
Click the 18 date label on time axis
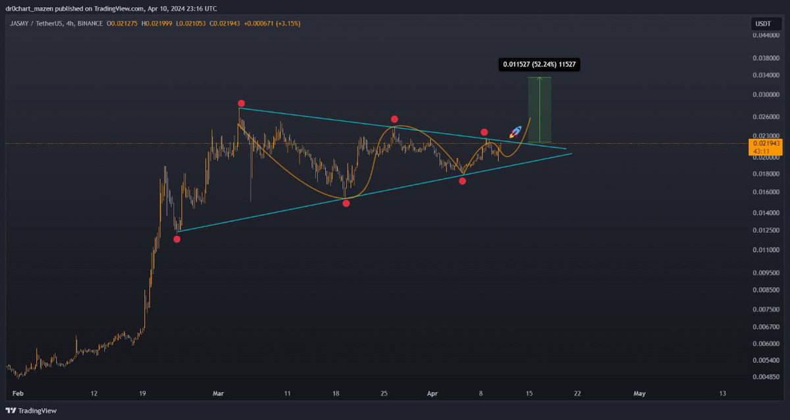pos(336,393)
